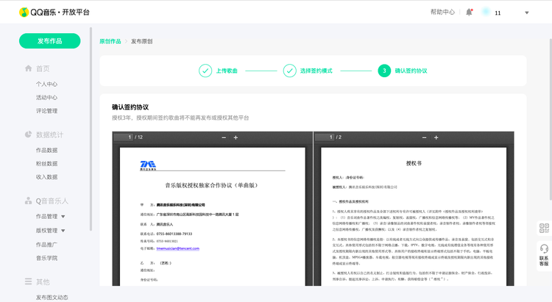Open 收入数据 in sidebar
552x302 pixels.
click(x=46, y=177)
